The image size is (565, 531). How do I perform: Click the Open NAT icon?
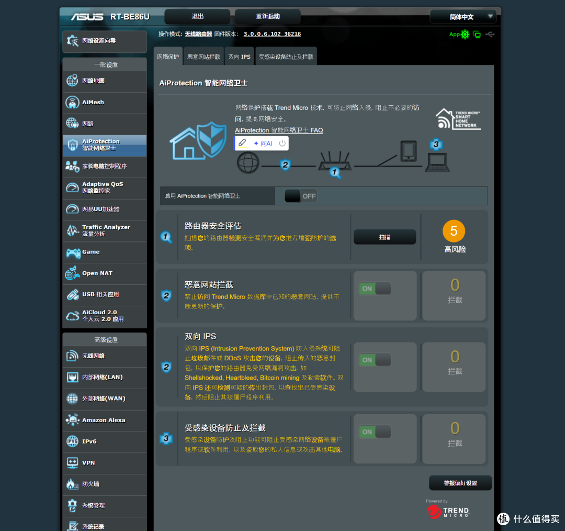tap(72, 273)
